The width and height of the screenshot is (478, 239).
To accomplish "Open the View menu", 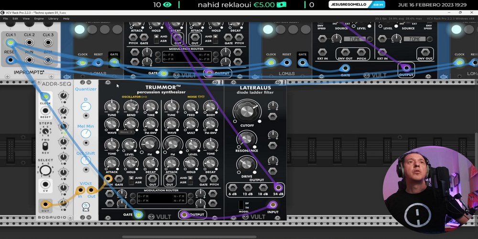I will 26,19.
